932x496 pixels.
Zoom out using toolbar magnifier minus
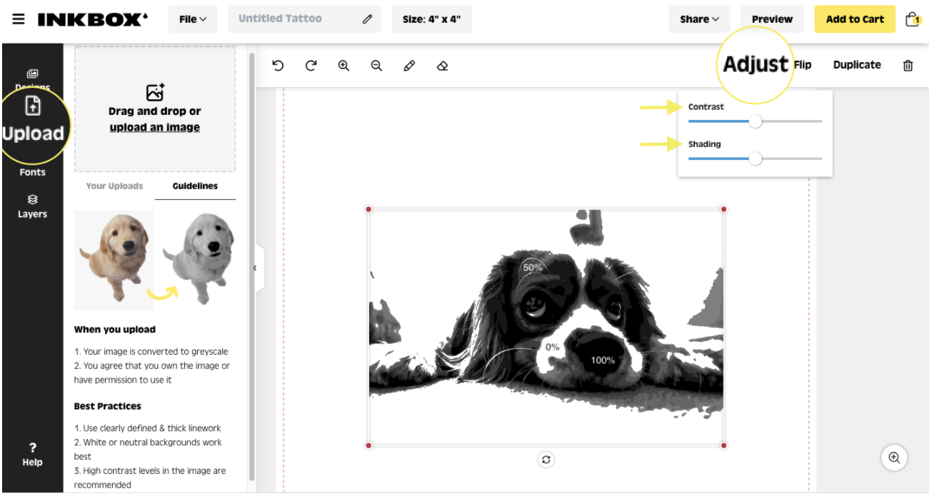click(x=376, y=66)
